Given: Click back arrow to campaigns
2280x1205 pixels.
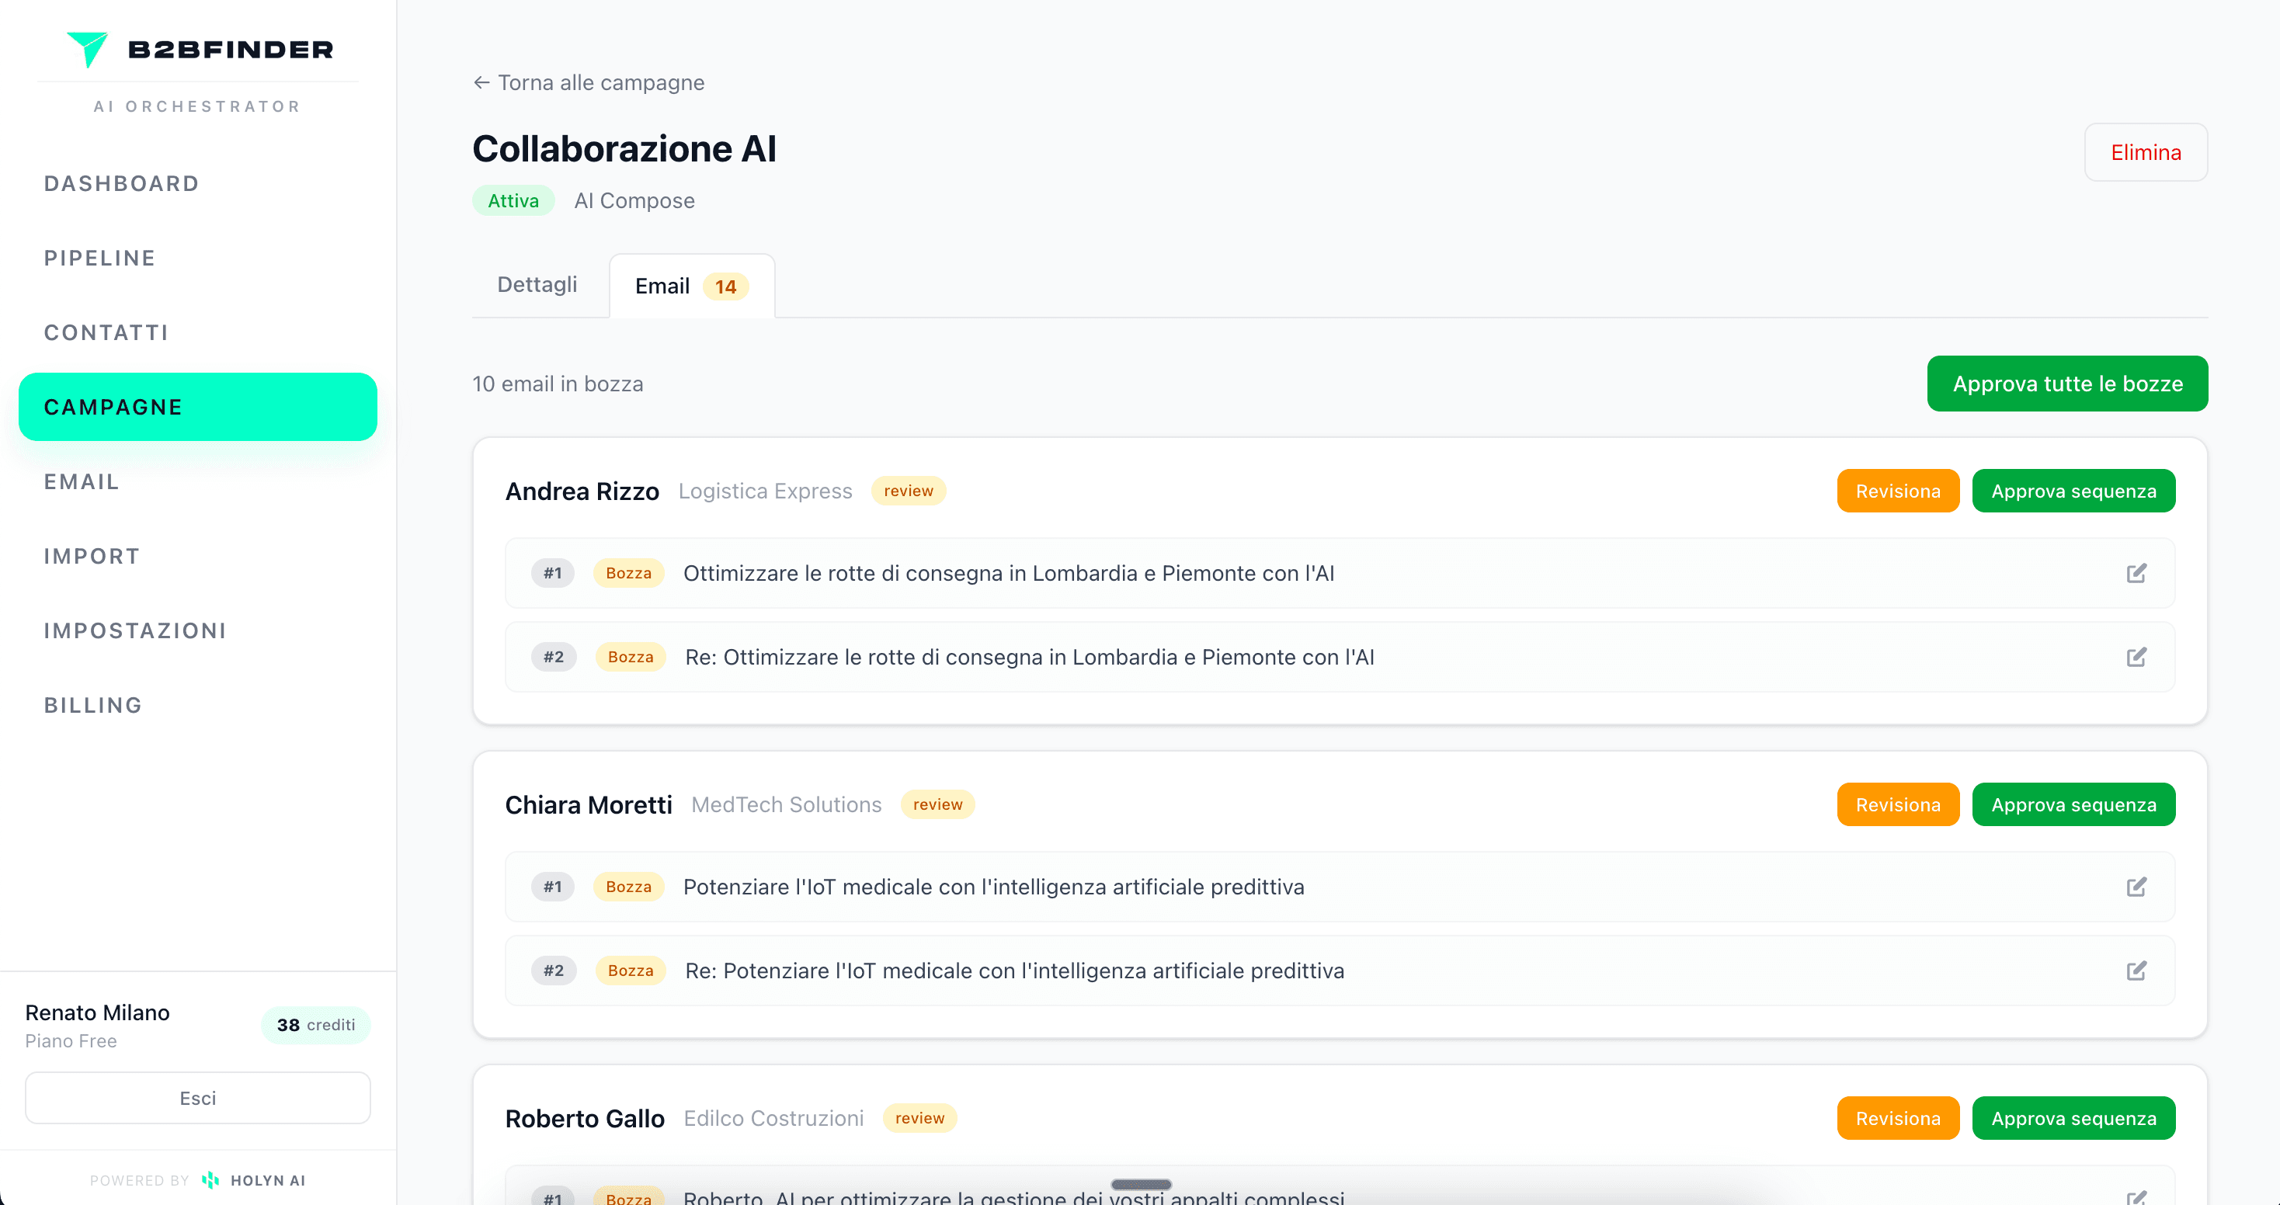Looking at the screenshot, I should pyautogui.click(x=481, y=82).
